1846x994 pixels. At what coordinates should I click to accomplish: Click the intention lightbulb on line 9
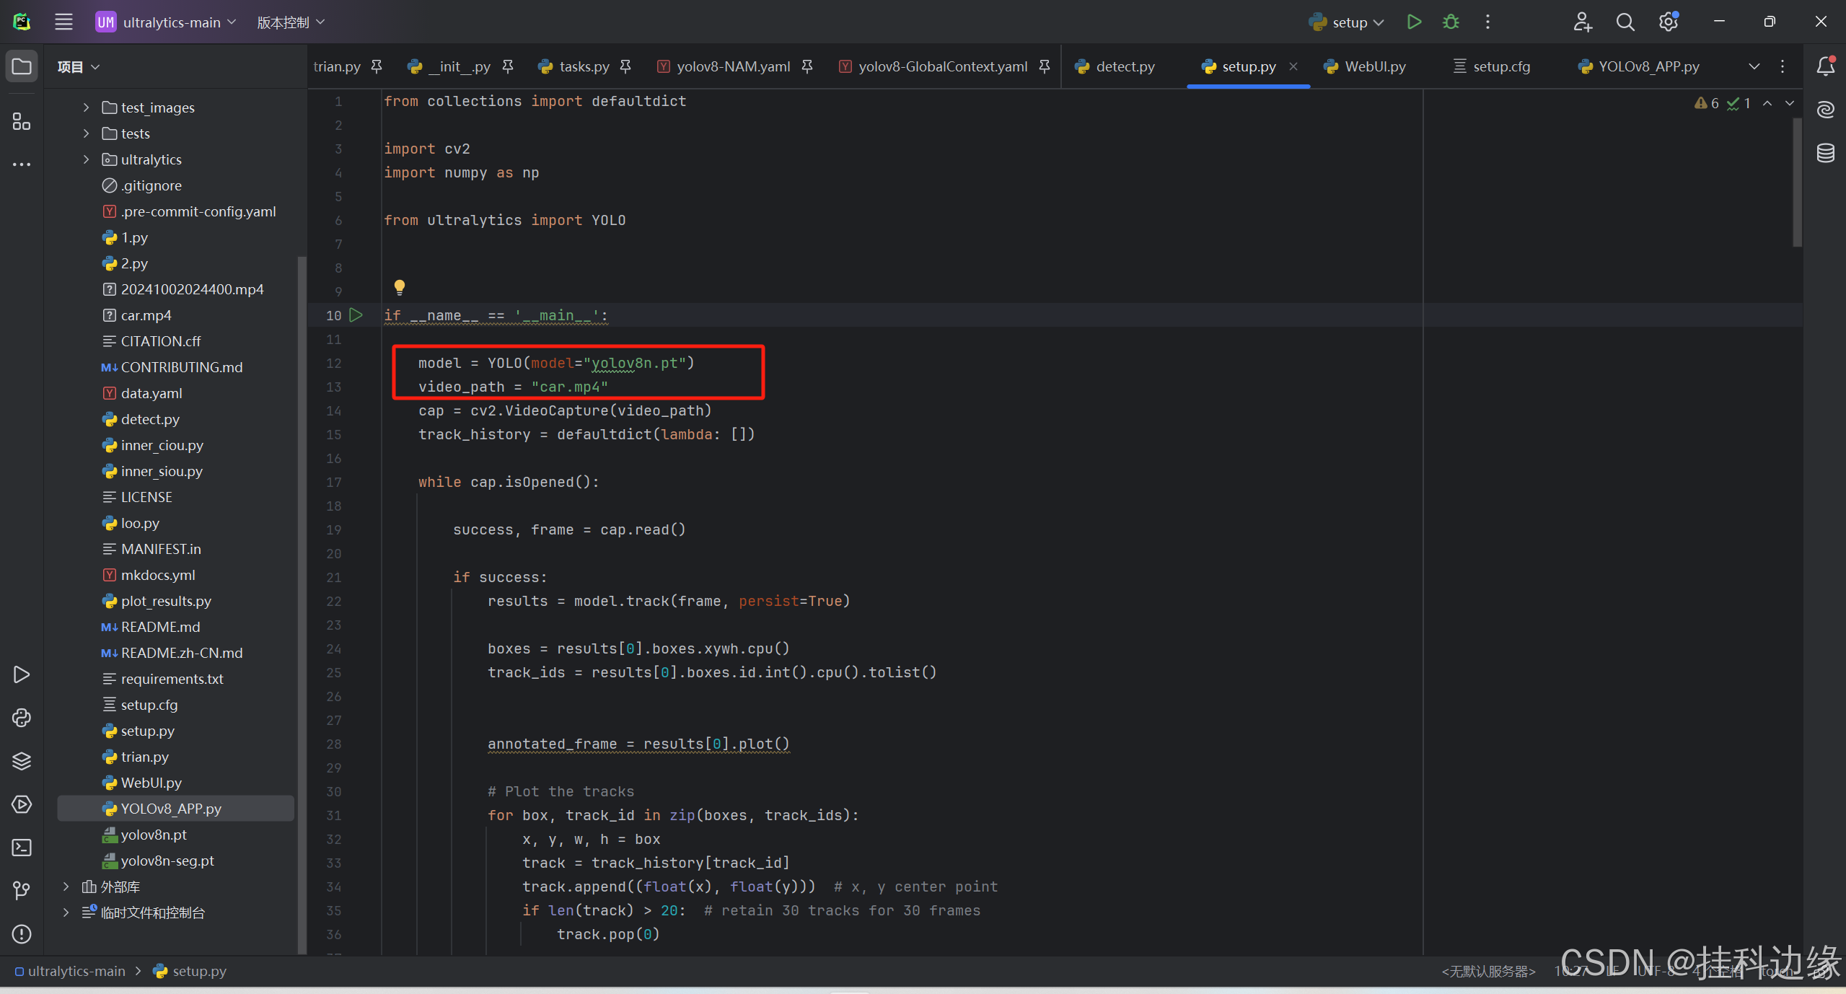399,287
